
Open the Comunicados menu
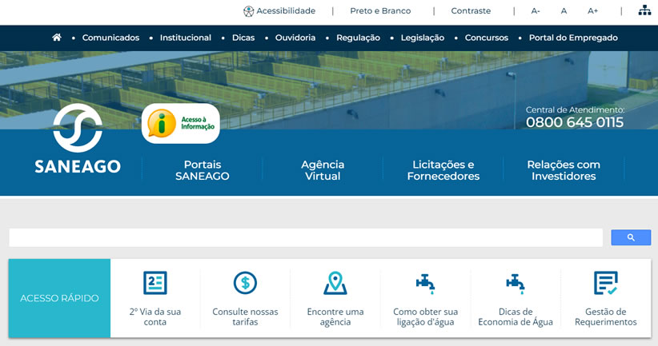(110, 38)
